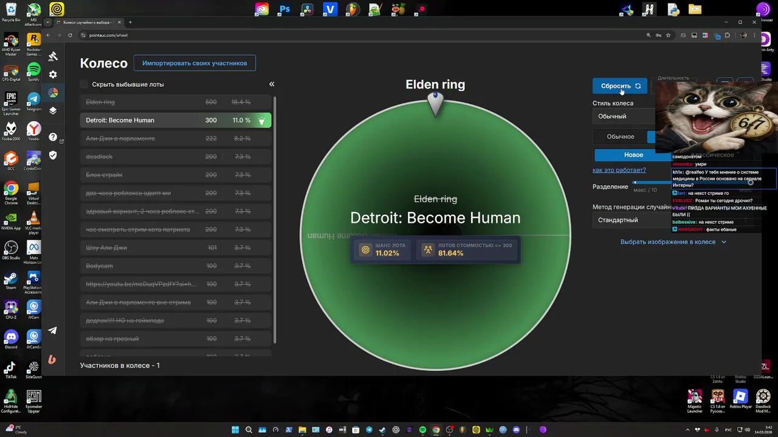Select the 'Новое' mode button

pyautogui.click(x=633, y=155)
